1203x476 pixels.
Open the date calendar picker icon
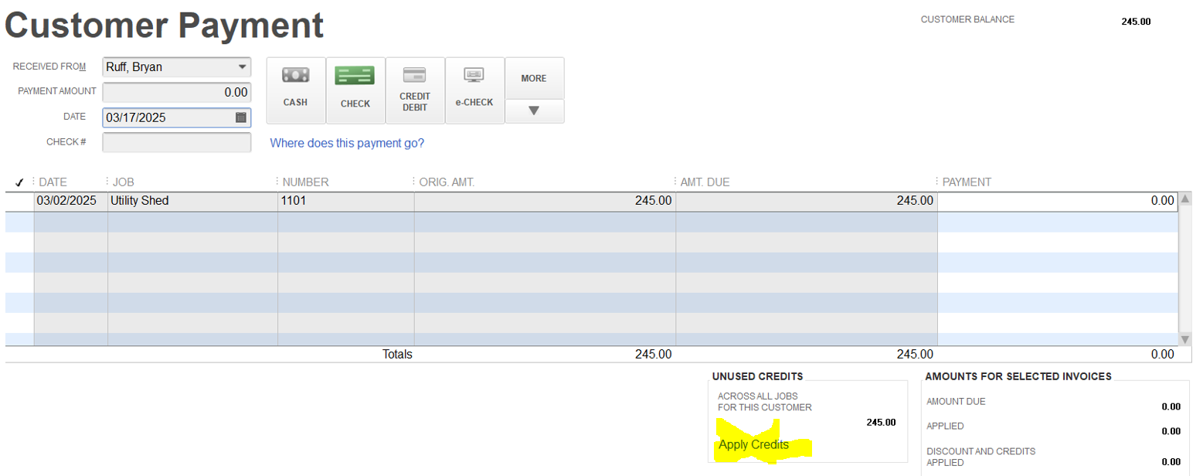[x=241, y=117]
